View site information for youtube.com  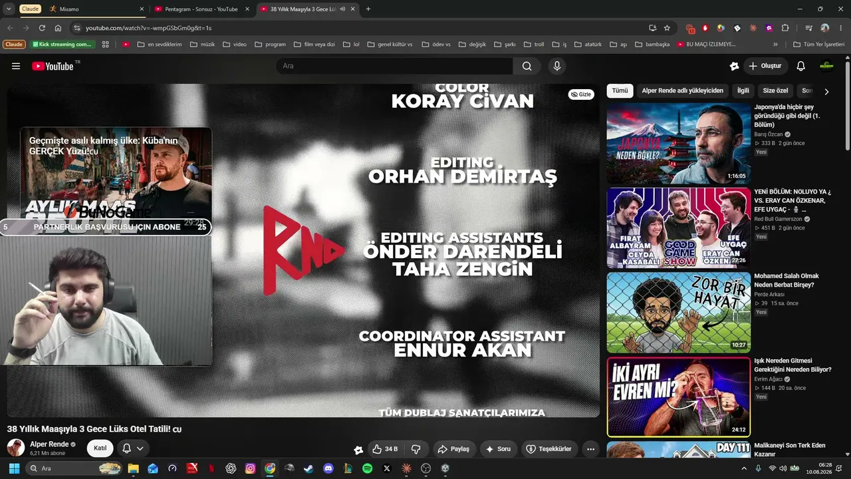pos(77,28)
